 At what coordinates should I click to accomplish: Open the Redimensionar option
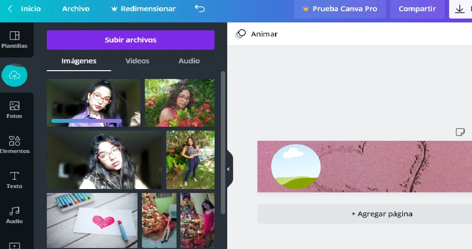143,9
